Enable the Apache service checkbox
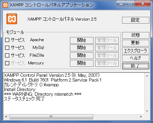The width and height of the screenshot is (153, 123). click(x=7, y=40)
